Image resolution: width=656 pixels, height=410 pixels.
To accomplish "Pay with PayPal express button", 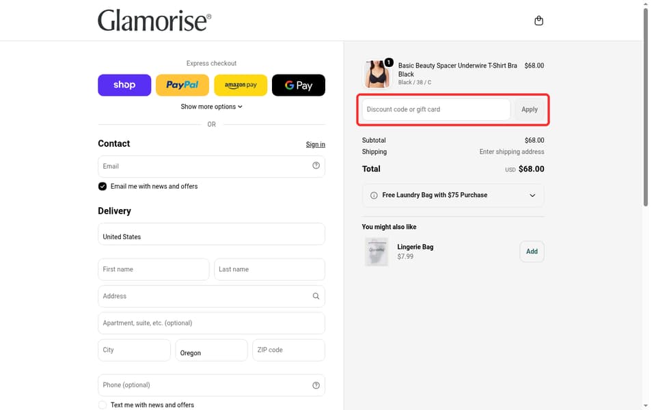I will click(x=182, y=85).
